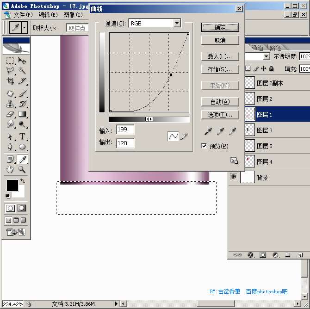Hide the 背景 layer with eye icon

(x=234, y=177)
